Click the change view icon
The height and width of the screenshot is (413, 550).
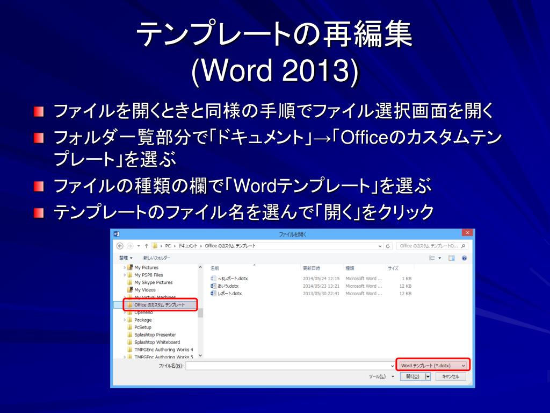click(x=432, y=258)
